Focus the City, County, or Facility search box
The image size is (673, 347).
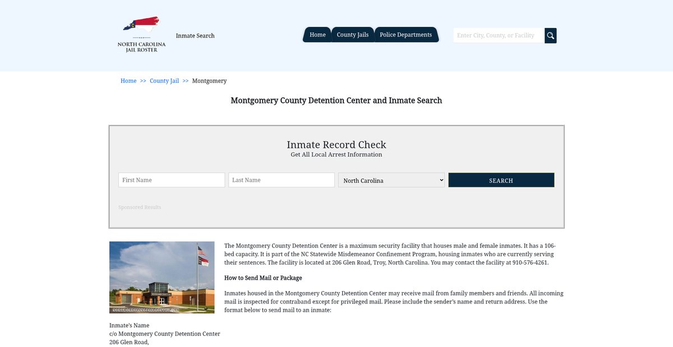coord(498,36)
